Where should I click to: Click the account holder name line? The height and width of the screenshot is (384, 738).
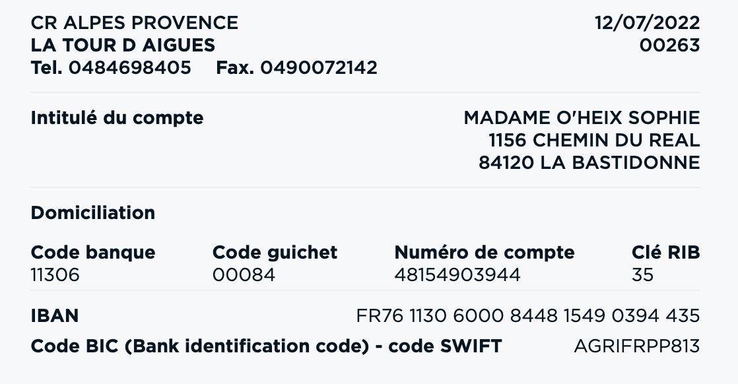click(x=582, y=117)
